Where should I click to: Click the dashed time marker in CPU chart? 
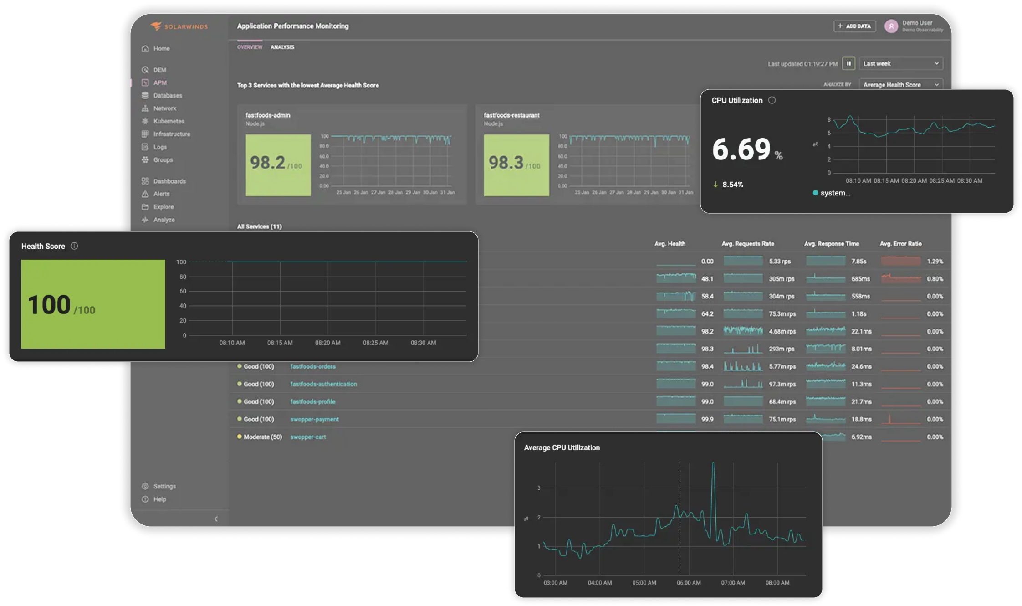680,519
